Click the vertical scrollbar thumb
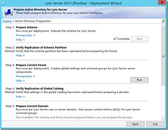 pos(163,56)
